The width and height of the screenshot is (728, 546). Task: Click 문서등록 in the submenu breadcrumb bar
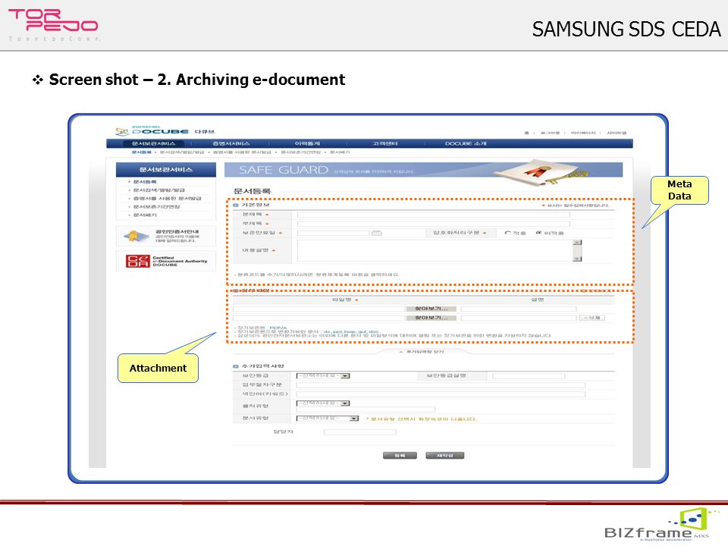coord(141,152)
